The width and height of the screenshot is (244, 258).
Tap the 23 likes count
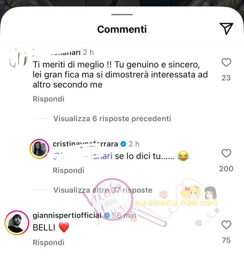226,78
